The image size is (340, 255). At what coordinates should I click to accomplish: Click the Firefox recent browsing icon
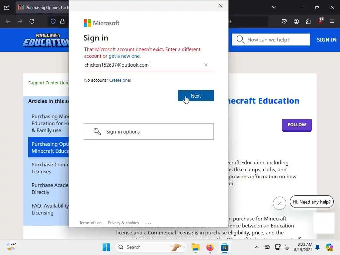(7, 7)
